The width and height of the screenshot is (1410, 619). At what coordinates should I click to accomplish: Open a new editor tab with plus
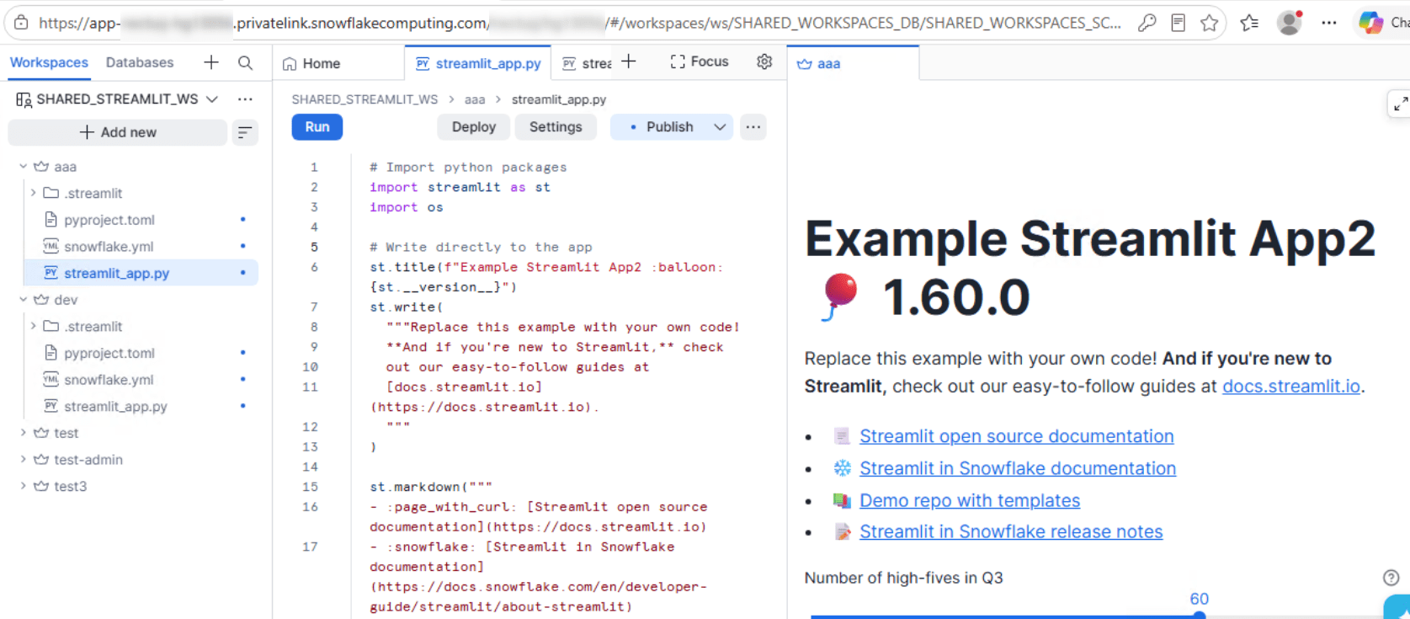click(629, 61)
